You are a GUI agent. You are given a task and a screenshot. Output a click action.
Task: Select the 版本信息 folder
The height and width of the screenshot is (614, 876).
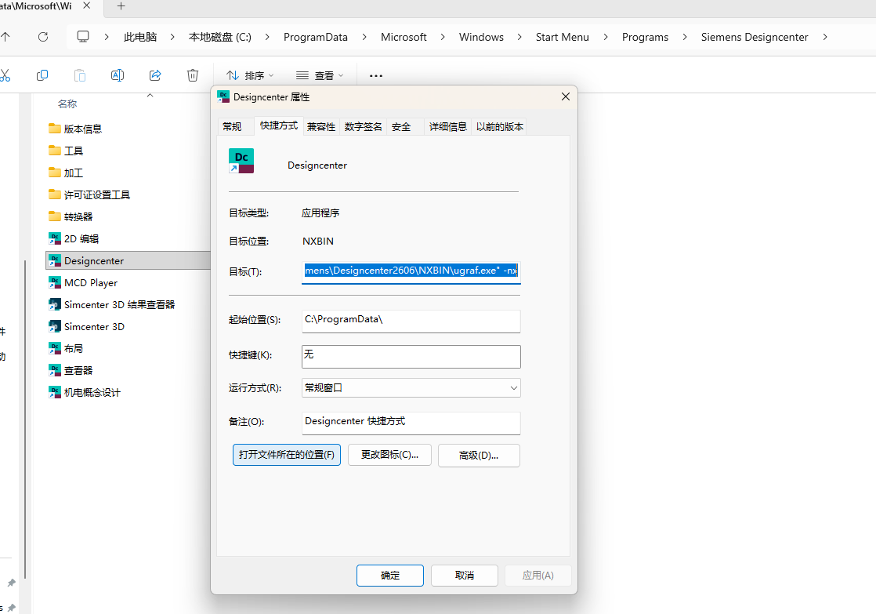coord(75,129)
